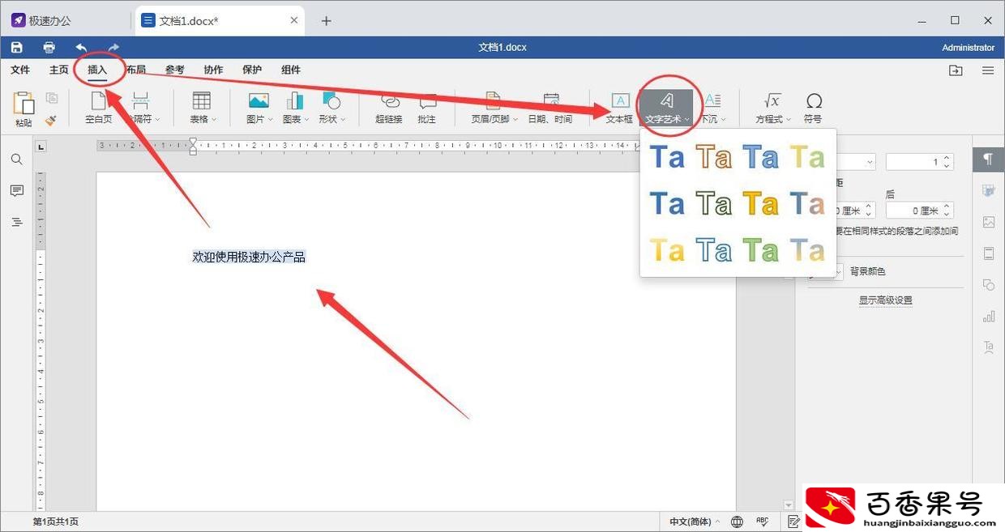Viewport: 1005px width, 532px height.
Task: Click the scroll down arrow of vertical scrollbar
Action: pyautogui.click(x=789, y=505)
